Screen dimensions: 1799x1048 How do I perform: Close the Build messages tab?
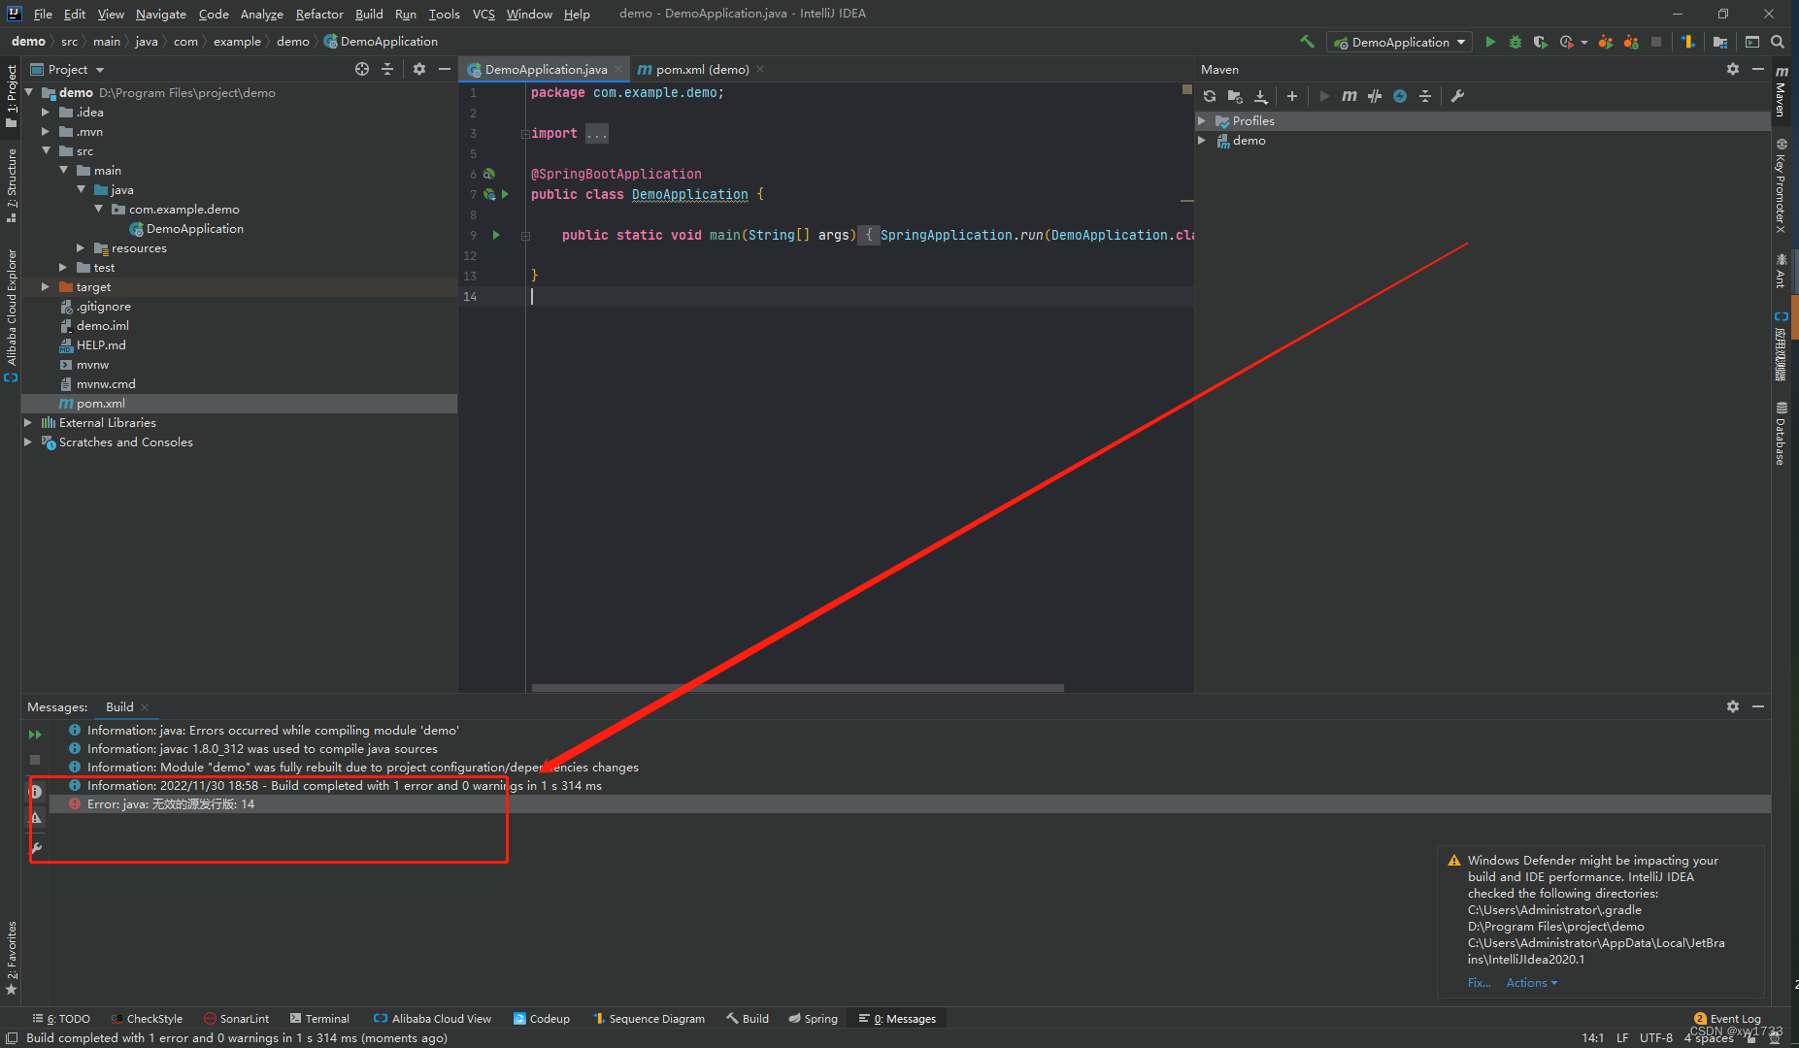(x=145, y=707)
